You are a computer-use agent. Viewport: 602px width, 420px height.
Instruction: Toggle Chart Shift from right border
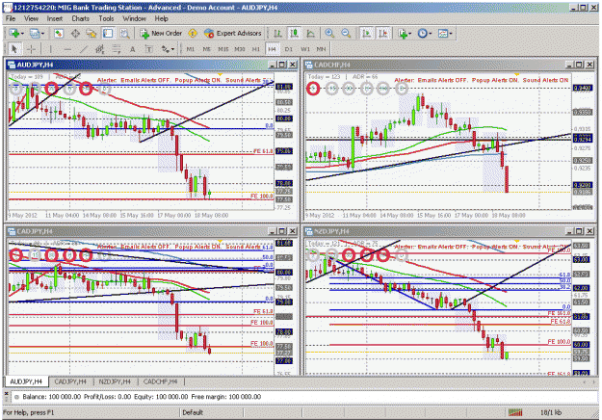click(382, 34)
